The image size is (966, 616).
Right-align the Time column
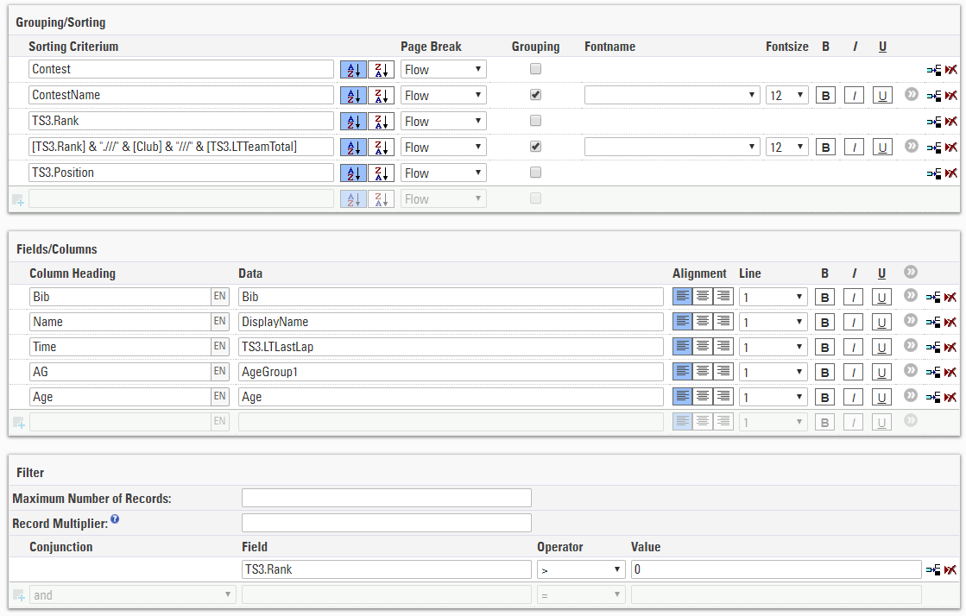723,347
